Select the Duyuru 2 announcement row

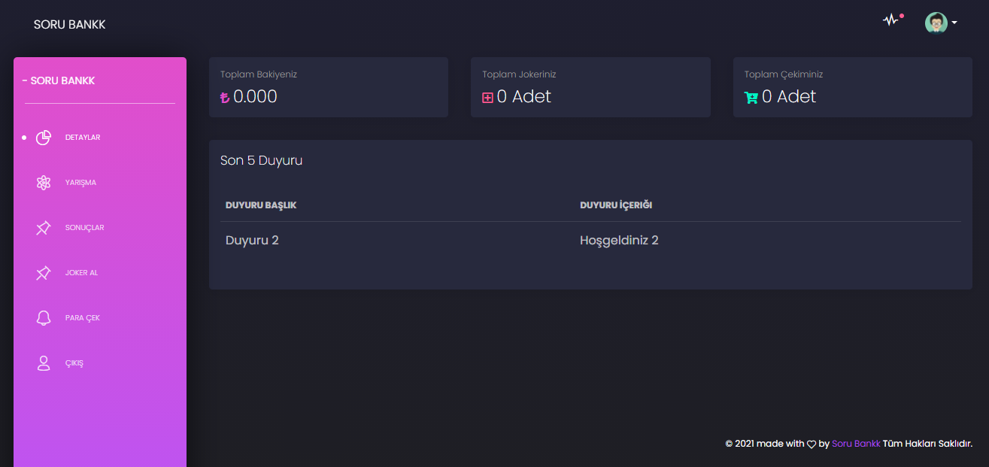pyautogui.click(x=590, y=241)
